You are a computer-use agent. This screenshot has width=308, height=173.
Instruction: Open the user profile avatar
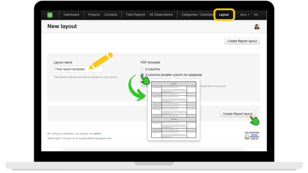257,27
